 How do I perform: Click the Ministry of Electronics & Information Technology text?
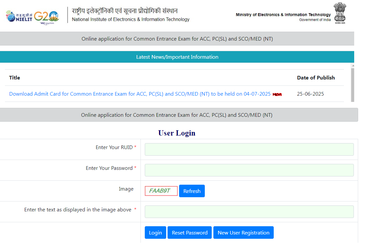(283, 15)
